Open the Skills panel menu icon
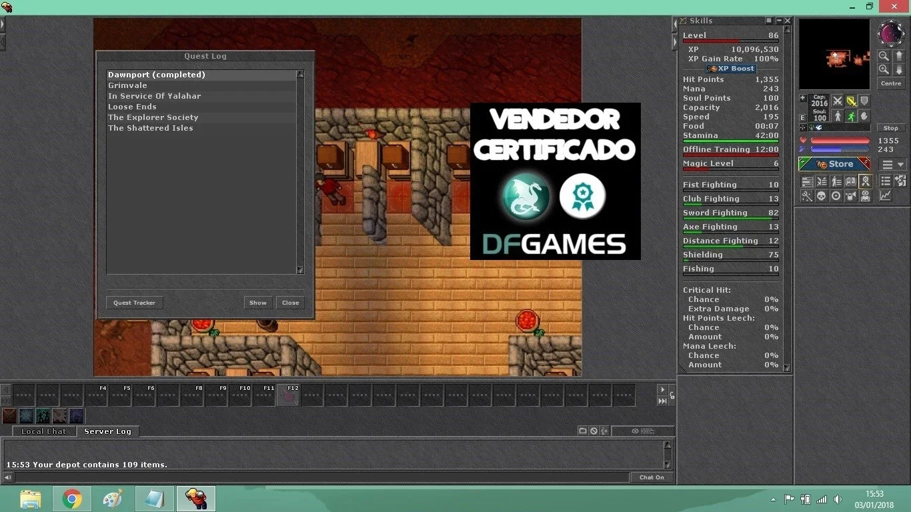The image size is (911, 512). [769, 21]
